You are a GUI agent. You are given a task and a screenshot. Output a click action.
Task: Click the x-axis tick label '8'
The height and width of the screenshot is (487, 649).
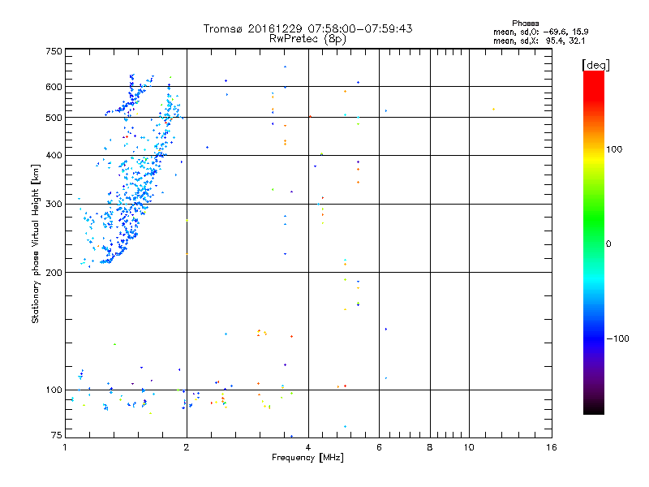click(430, 447)
